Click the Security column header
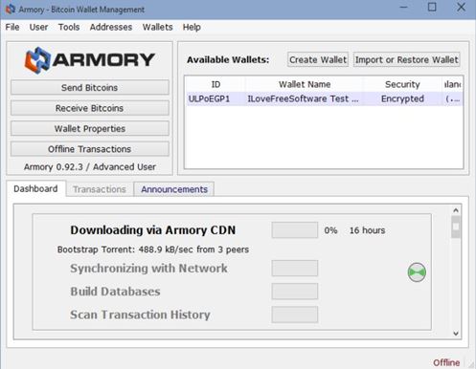 [x=402, y=84]
